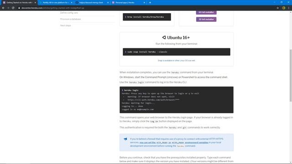Image resolution: width=292 pixels, height=164 pixels.
Task: Open the Define config vars sidebar link
Action: click(x=69, y=13)
